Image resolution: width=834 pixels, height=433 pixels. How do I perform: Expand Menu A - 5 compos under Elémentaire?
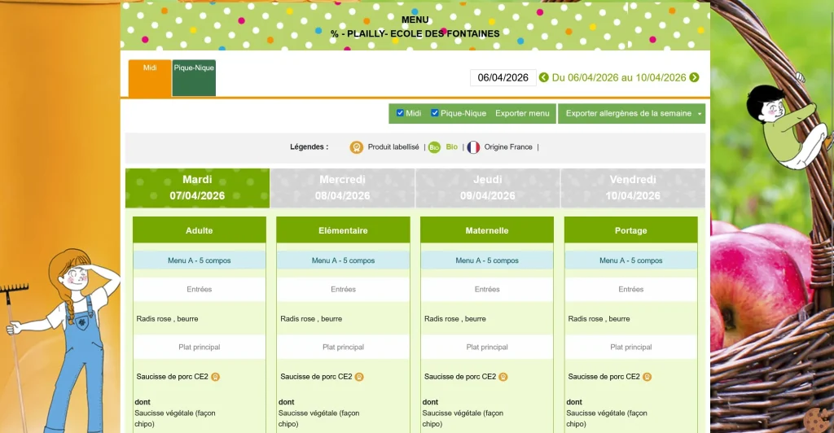coord(343,260)
